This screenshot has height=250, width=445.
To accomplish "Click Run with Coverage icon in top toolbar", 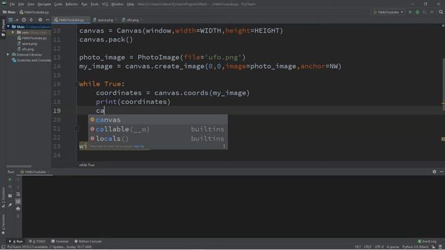I will coord(425,12).
